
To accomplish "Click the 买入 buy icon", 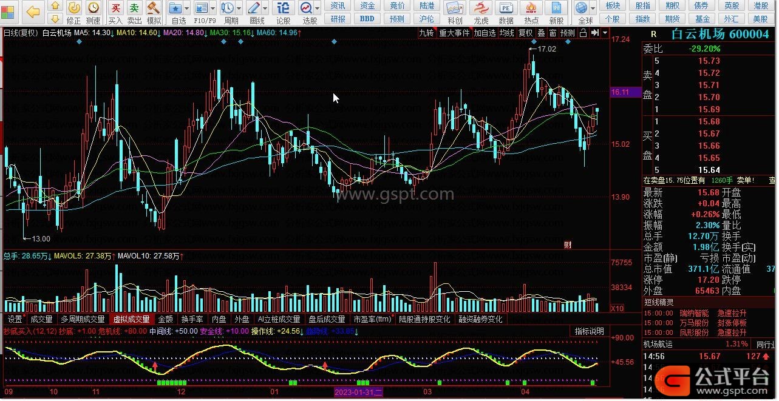I will pyautogui.click(x=115, y=12).
